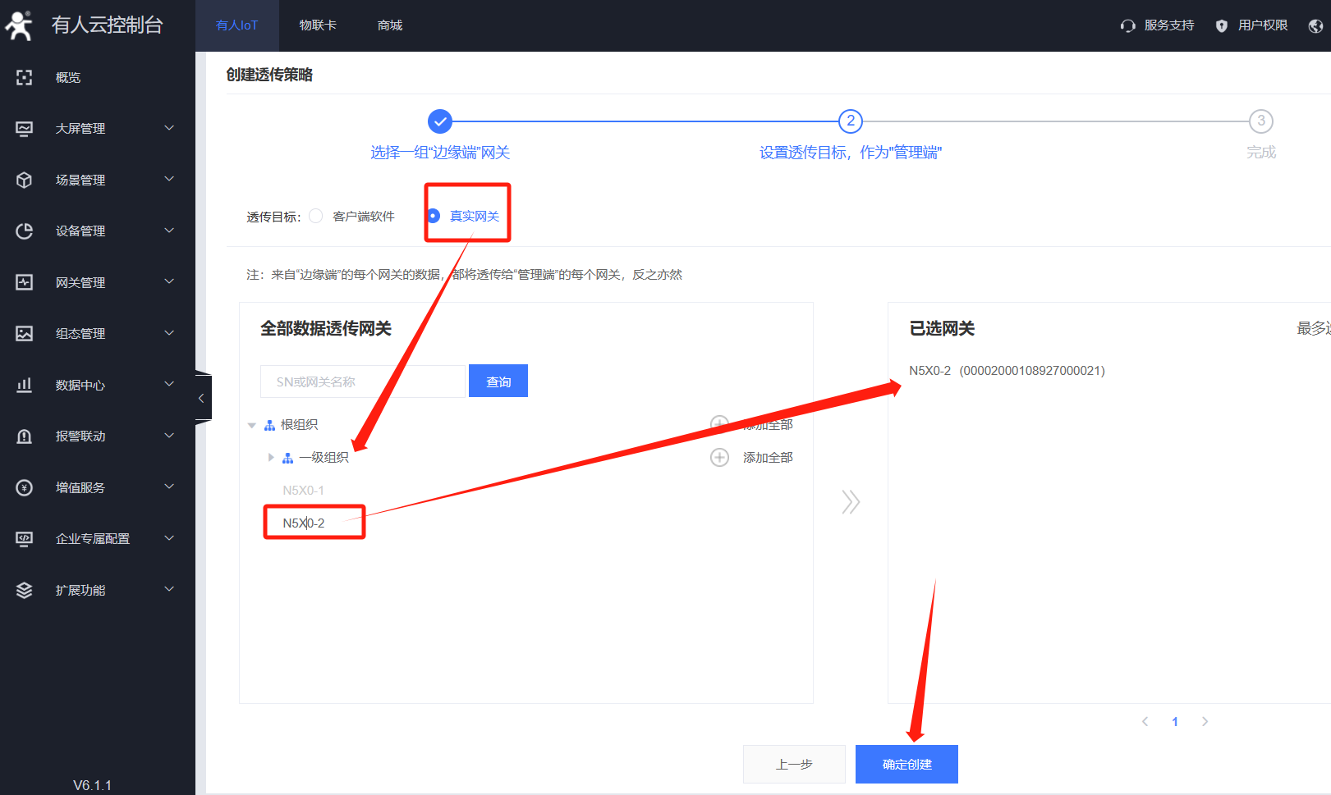Select gateway N5X0-2 in the tree
The image size is (1331, 795).
click(304, 523)
